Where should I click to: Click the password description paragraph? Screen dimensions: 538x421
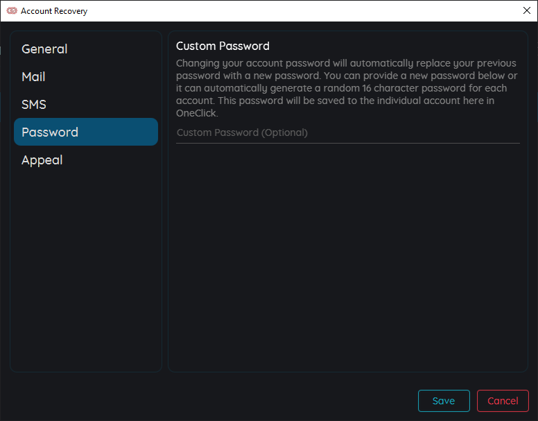point(347,88)
